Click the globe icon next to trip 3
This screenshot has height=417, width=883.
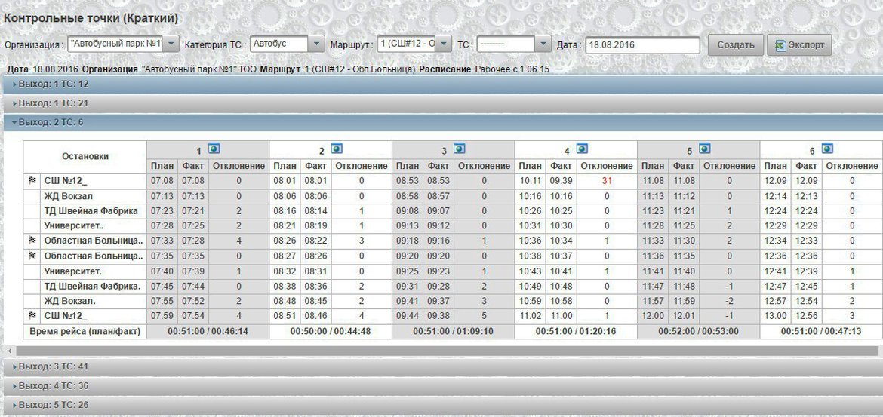pos(459,149)
